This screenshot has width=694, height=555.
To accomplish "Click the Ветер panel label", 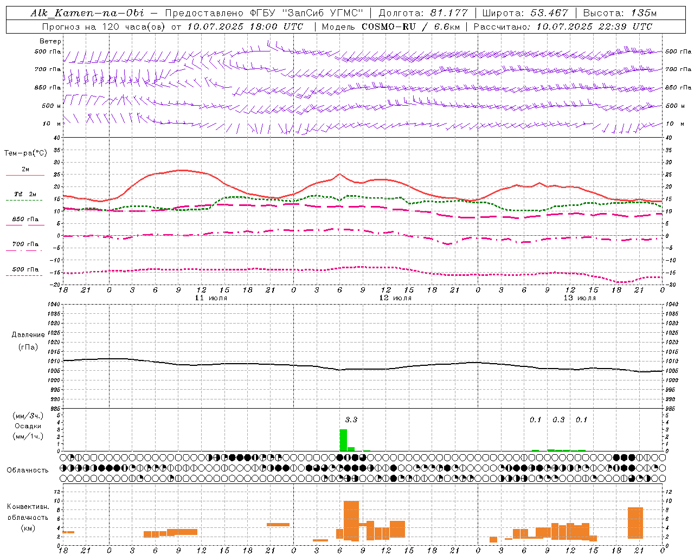I will pyautogui.click(x=50, y=41).
